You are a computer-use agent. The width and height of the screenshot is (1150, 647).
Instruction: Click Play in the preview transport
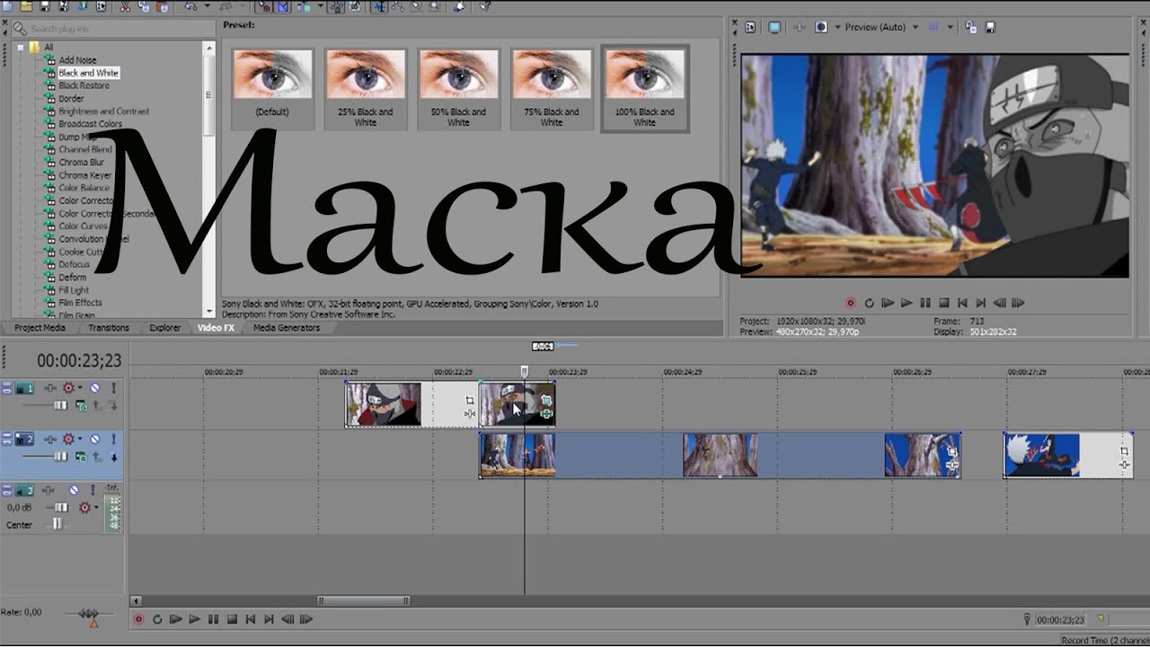907,303
